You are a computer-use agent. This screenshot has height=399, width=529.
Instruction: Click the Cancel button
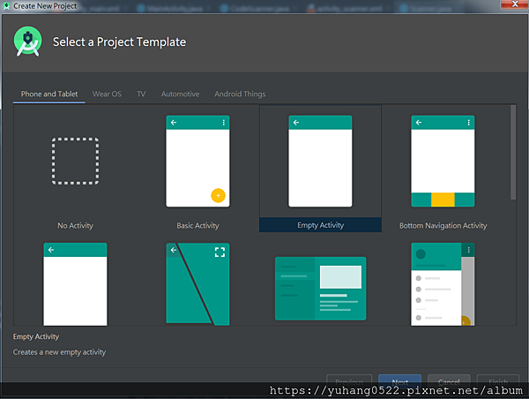pos(449,381)
